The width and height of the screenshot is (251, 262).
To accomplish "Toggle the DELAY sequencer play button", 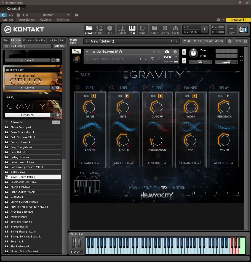I will pyautogui.click(x=228, y=96).
